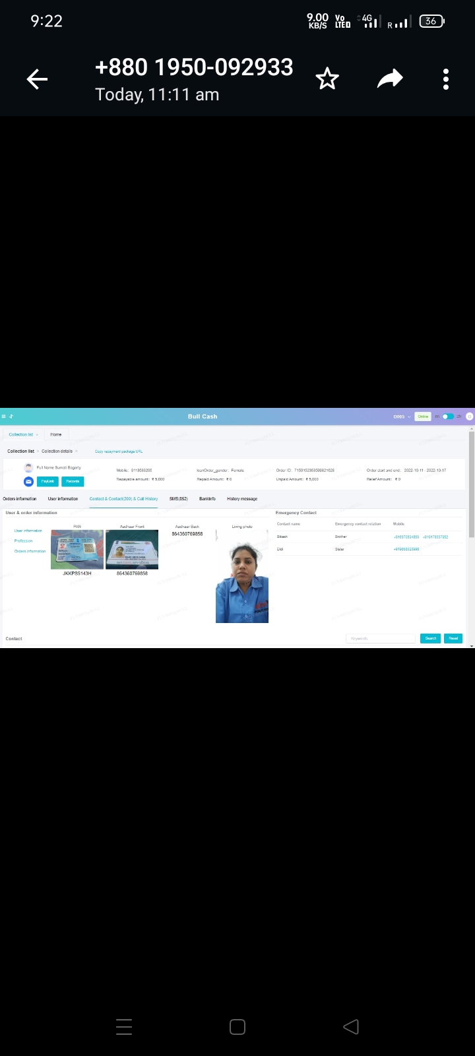Open the three-dot overflow menu
Screen dimensions: 475x1056
pyautogui.click(x=446, y=80)
